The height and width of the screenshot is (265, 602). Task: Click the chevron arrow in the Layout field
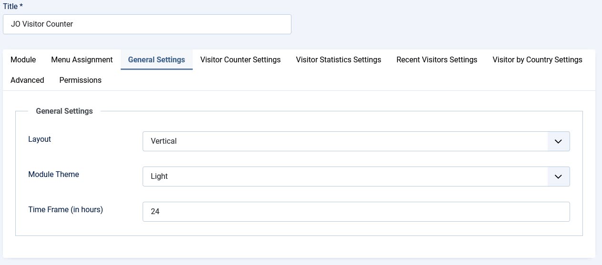[x=558, y=141]
